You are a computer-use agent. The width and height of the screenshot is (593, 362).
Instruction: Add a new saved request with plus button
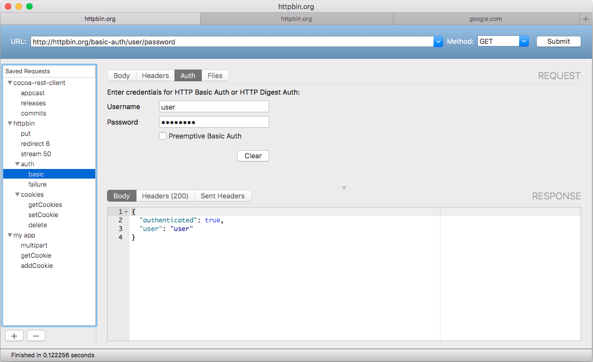tap(14, 336)
